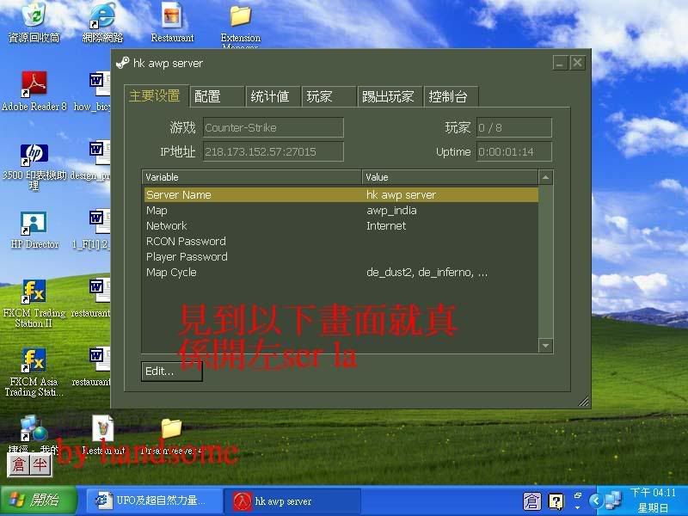Viewport: 688px width, 516px height.
Task: Close the hk awp server window
Action: (x=577, y=63)
